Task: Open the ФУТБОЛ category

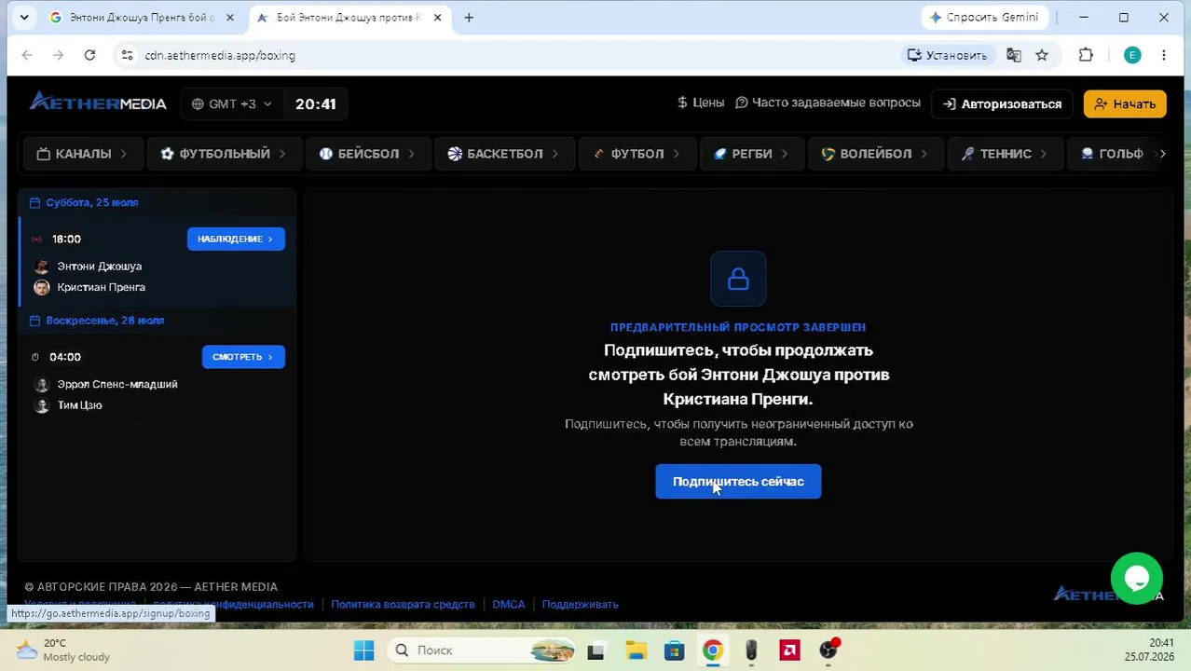Action: [637, 154]
